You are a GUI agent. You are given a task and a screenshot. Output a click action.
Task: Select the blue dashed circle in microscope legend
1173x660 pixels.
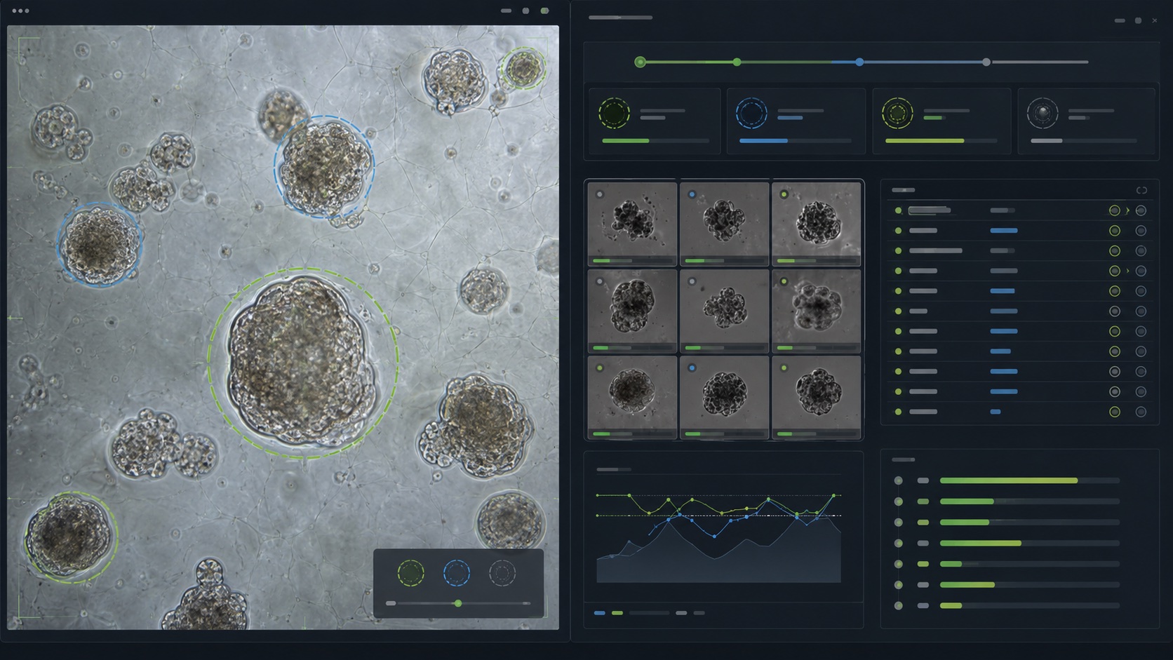(457, 573)
